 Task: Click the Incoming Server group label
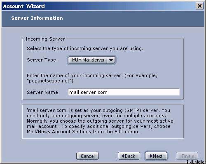point(45,39)
